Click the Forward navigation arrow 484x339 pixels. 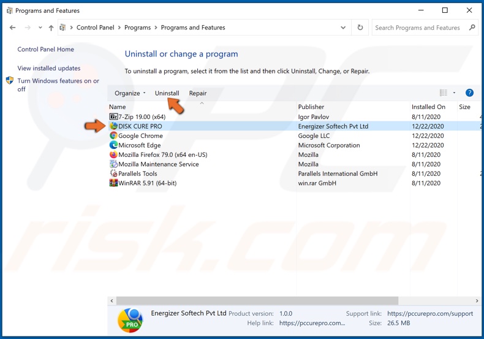pyautogui.click(x=28, y=28)
